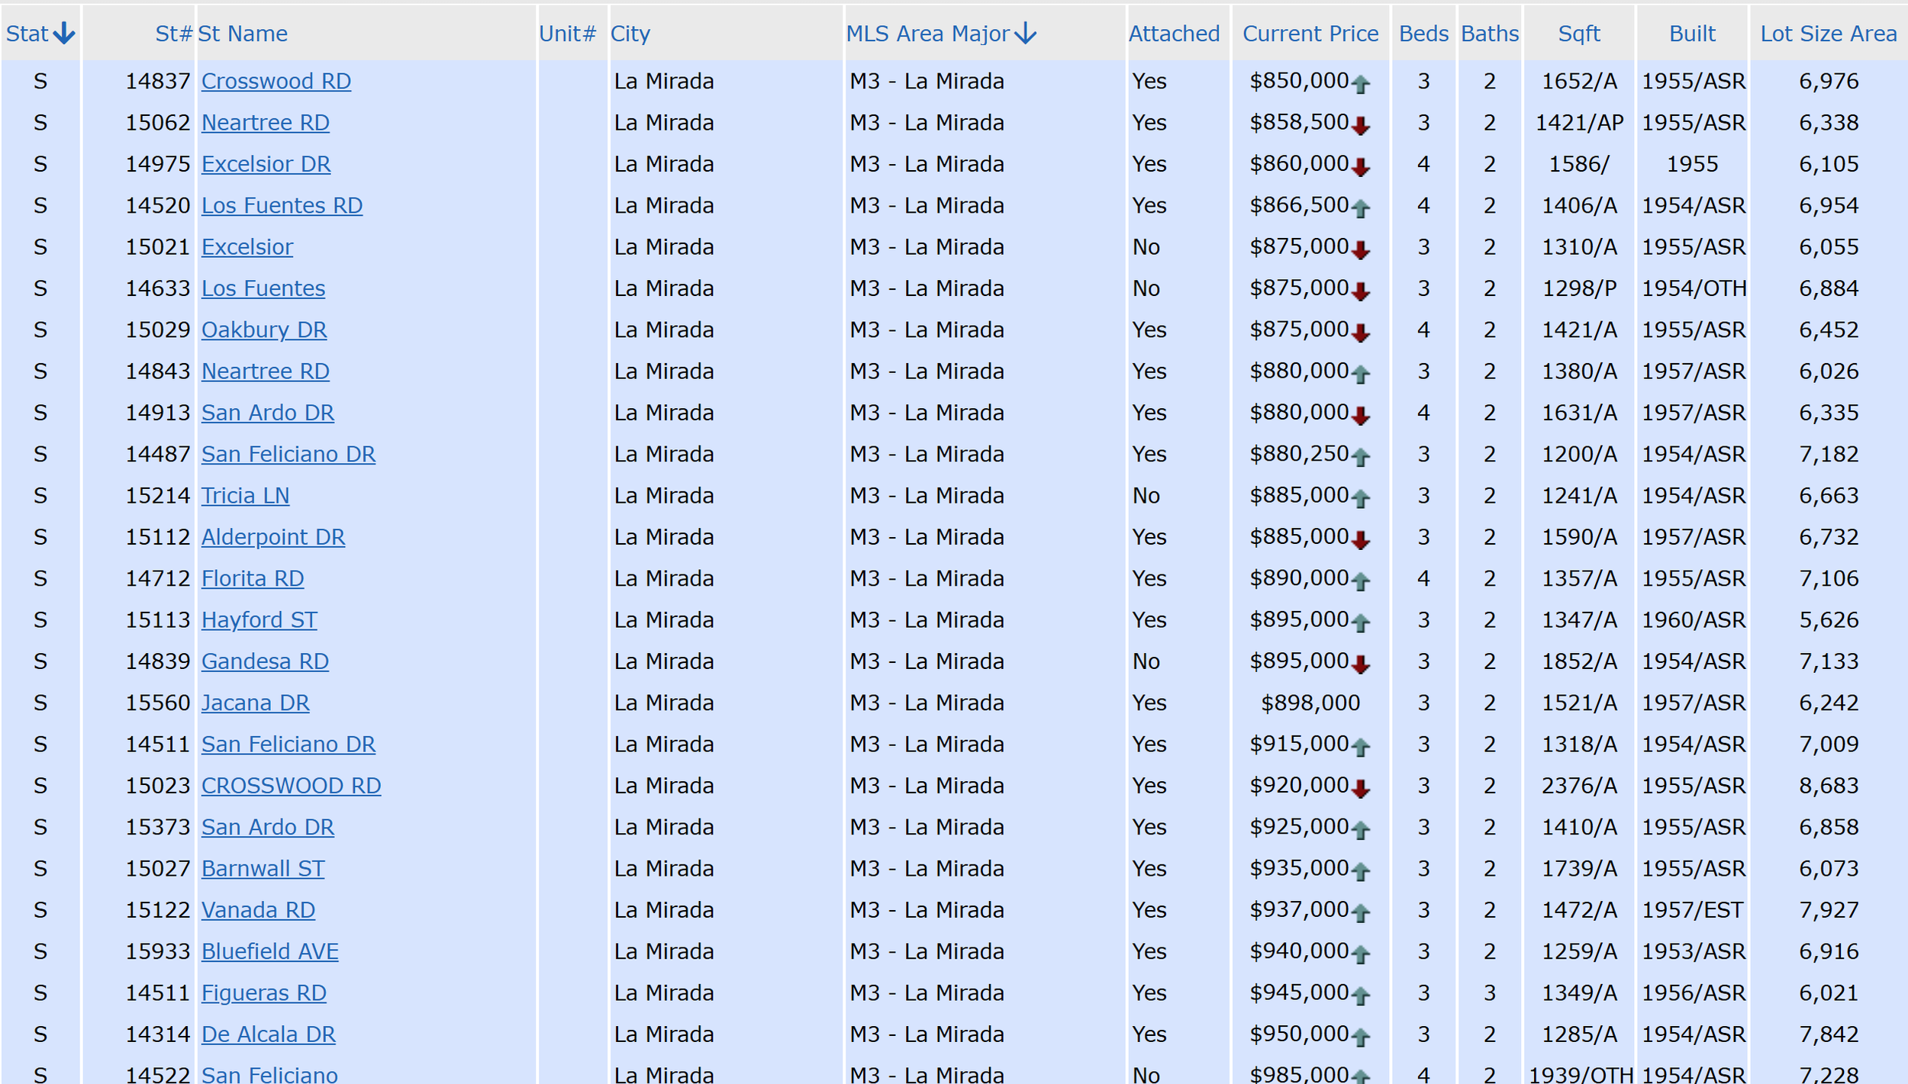Open the Tricia LN listing link
The height and width of the screenshot is (1084, 1908).
(245, 496)
